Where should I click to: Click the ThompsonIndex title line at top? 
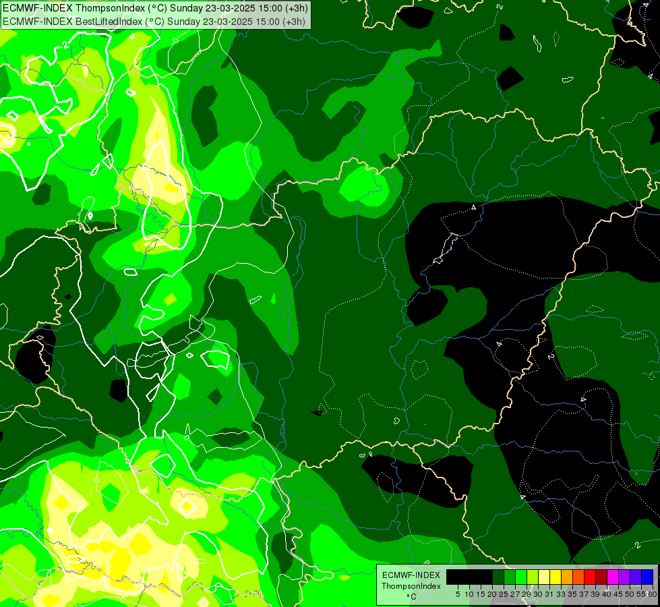point(155,8)
